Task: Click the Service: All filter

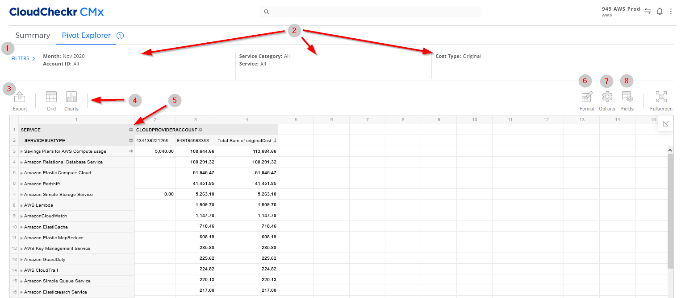Action: coord(252,64)
